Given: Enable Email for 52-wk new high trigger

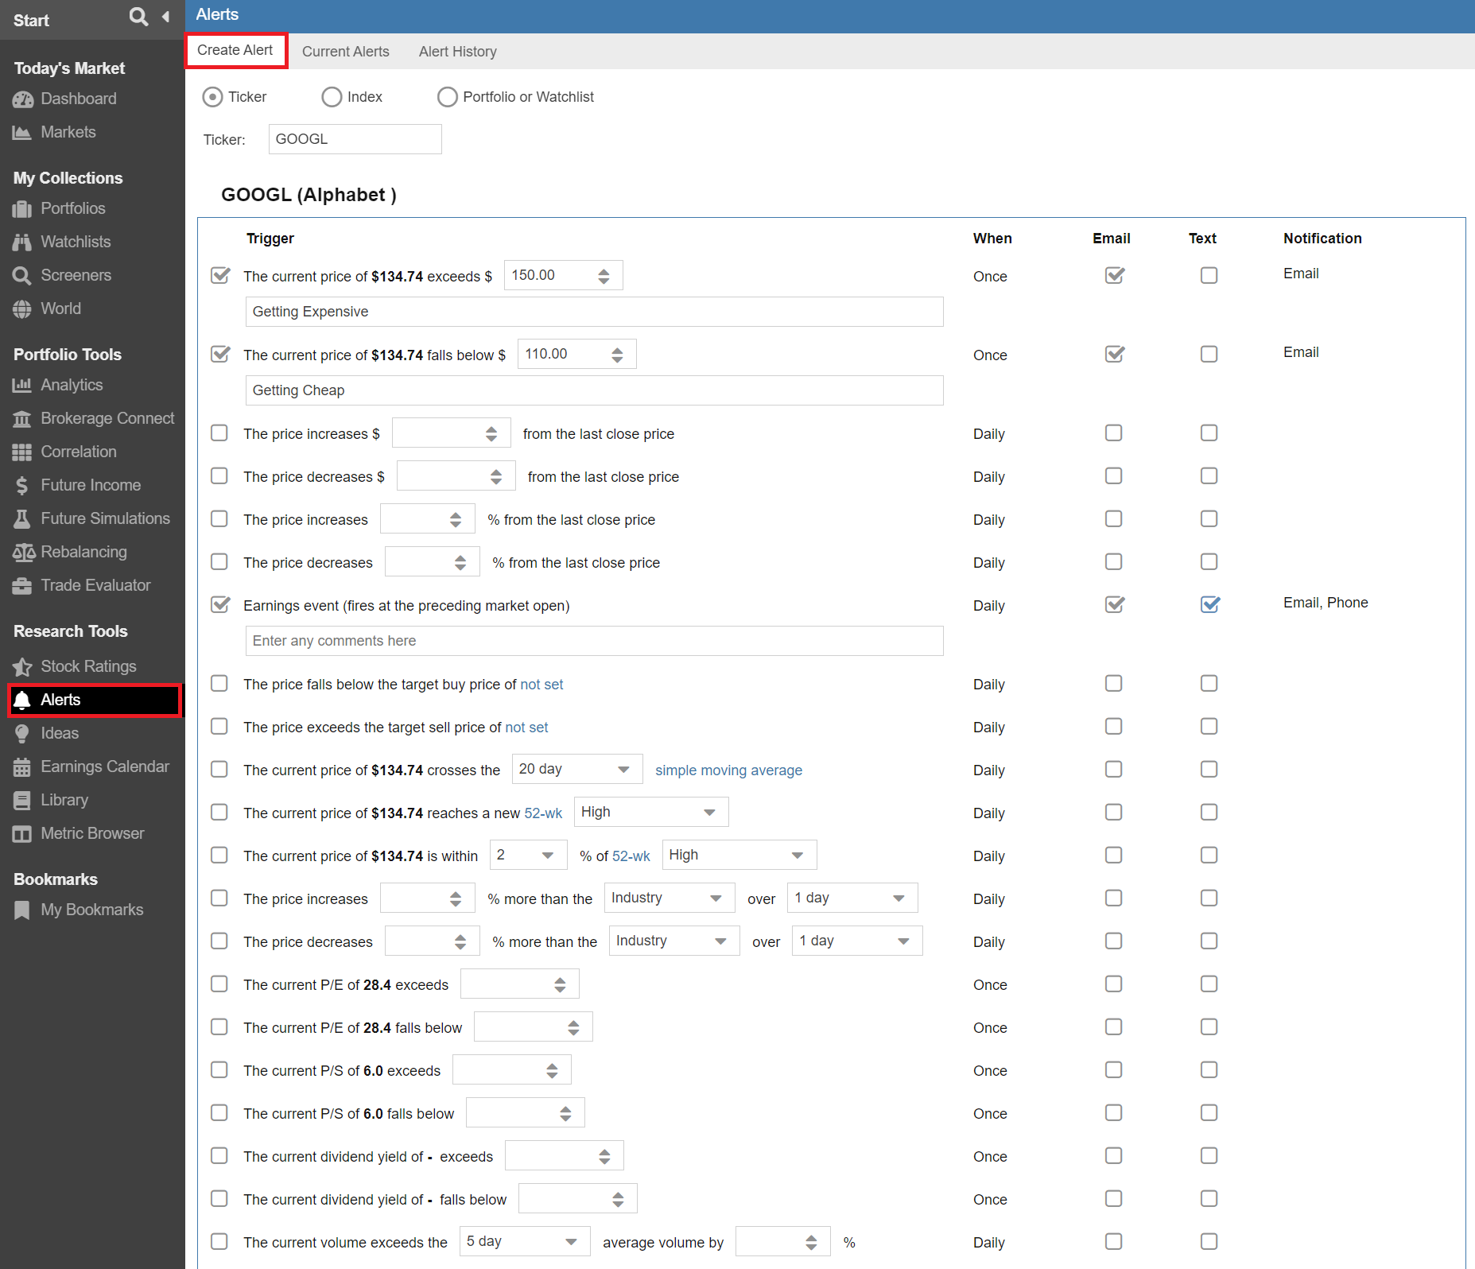Looking at the screenshot, I should pos(1114,812).
